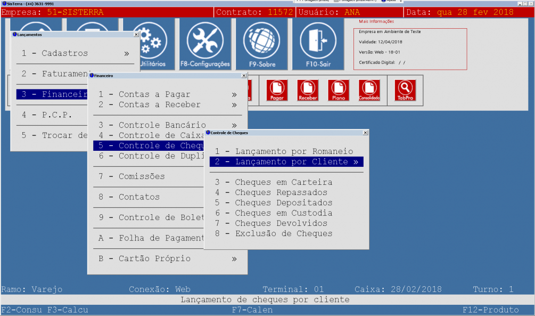The height and width of the screenshot is (316, 535).
Task: Open the red Plano shortcut icon
Action: 339,90
